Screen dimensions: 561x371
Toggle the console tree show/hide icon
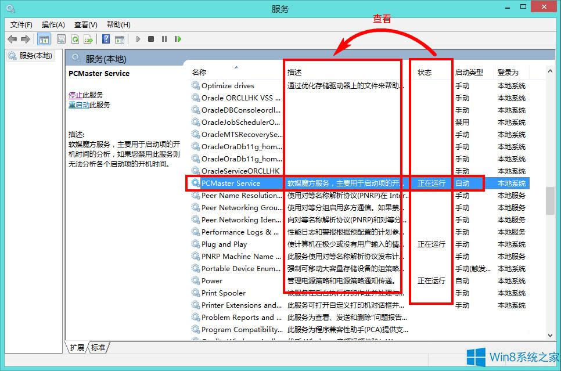44,39
